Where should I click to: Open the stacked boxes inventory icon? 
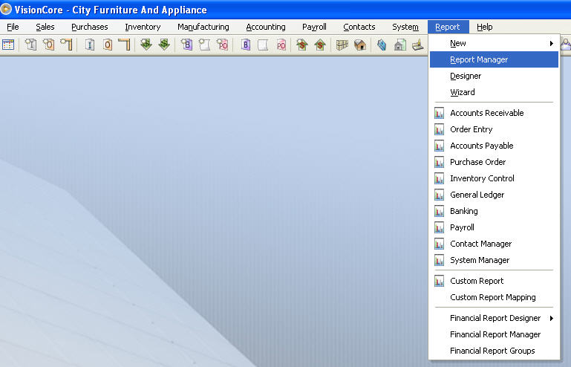(x=342, y=45)
